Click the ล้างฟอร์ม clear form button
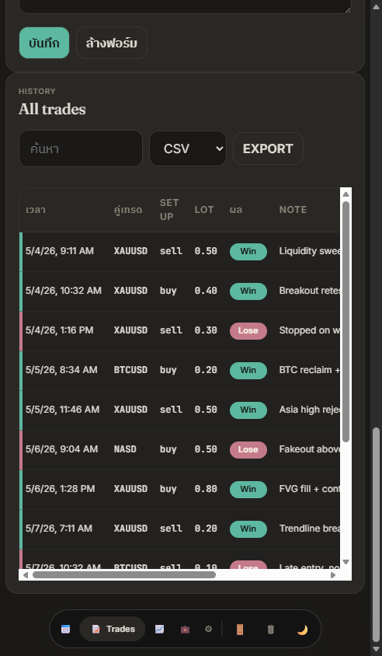382x656 pixels. click(x=112, y=43)
